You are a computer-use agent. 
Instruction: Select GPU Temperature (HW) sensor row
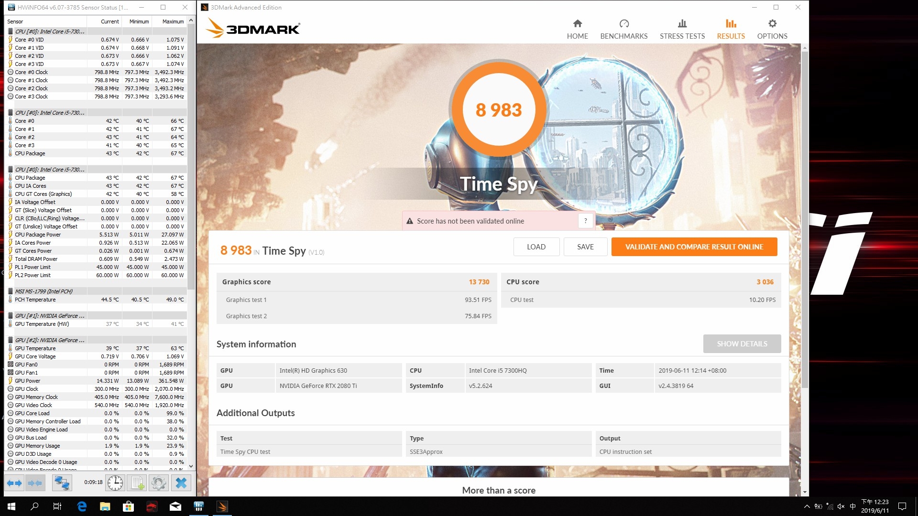96,324
